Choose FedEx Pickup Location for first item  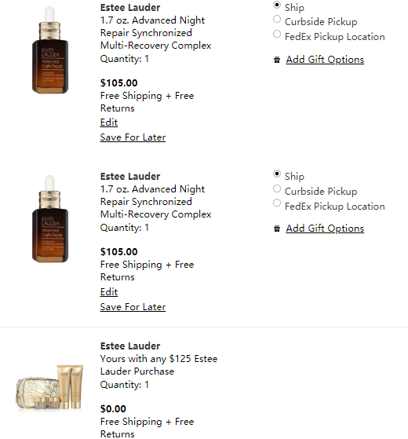277,34
